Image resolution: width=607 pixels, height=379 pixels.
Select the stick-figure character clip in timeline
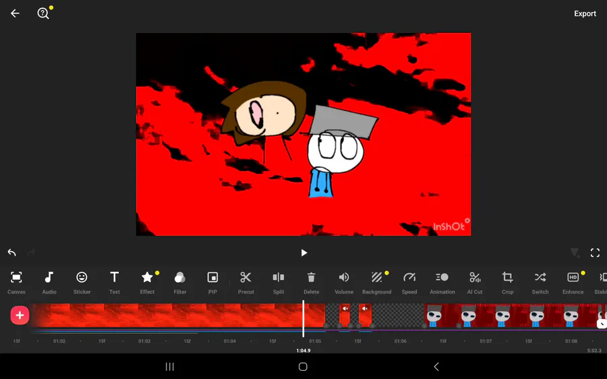(x=515, y=315)
